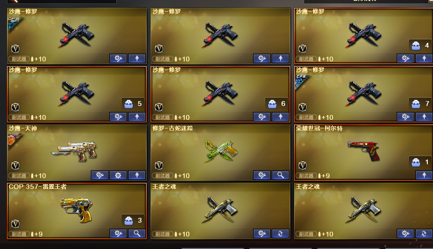This screenshot has height=249, width=433.
Task: Click the bag slot 4 icon
Action: point(416,45)
